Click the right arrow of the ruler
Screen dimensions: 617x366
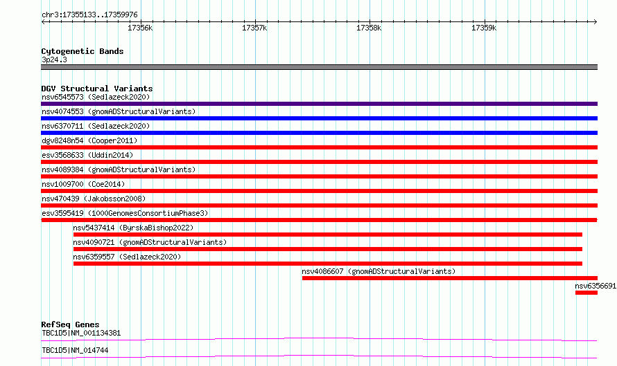pos(596,21)
